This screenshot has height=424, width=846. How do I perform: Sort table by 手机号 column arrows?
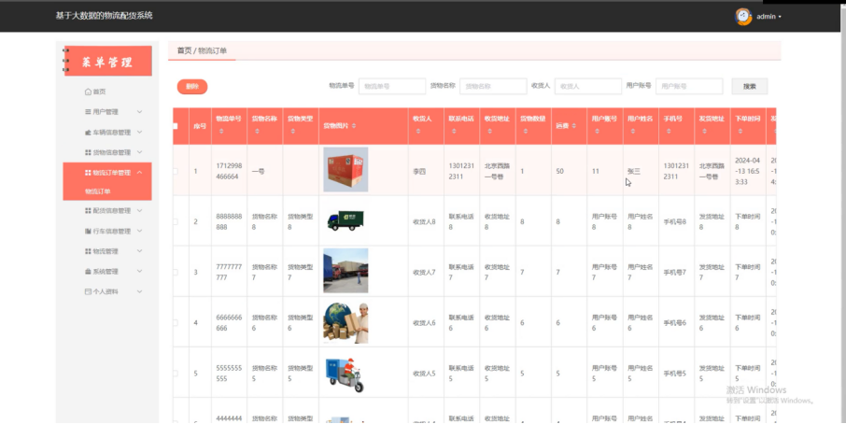(669, 131)
